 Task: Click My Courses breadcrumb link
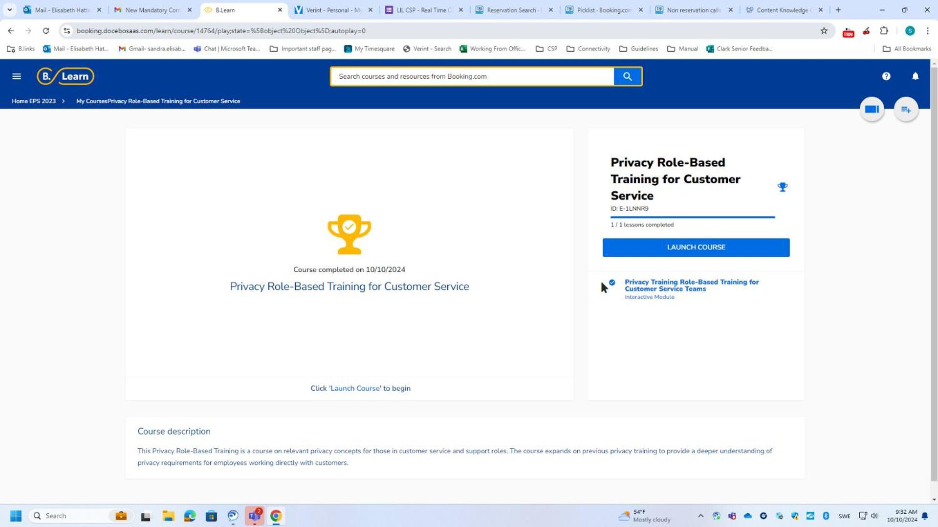(x=91, y=101)
